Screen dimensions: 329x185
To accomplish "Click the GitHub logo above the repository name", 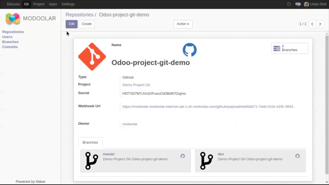I will [190, 50].
